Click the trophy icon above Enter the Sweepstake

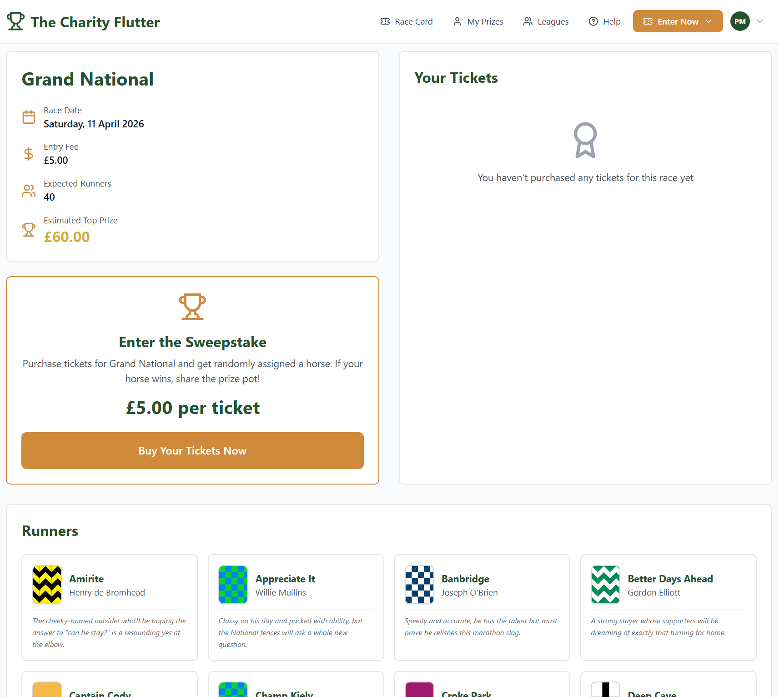coord(192,307)
